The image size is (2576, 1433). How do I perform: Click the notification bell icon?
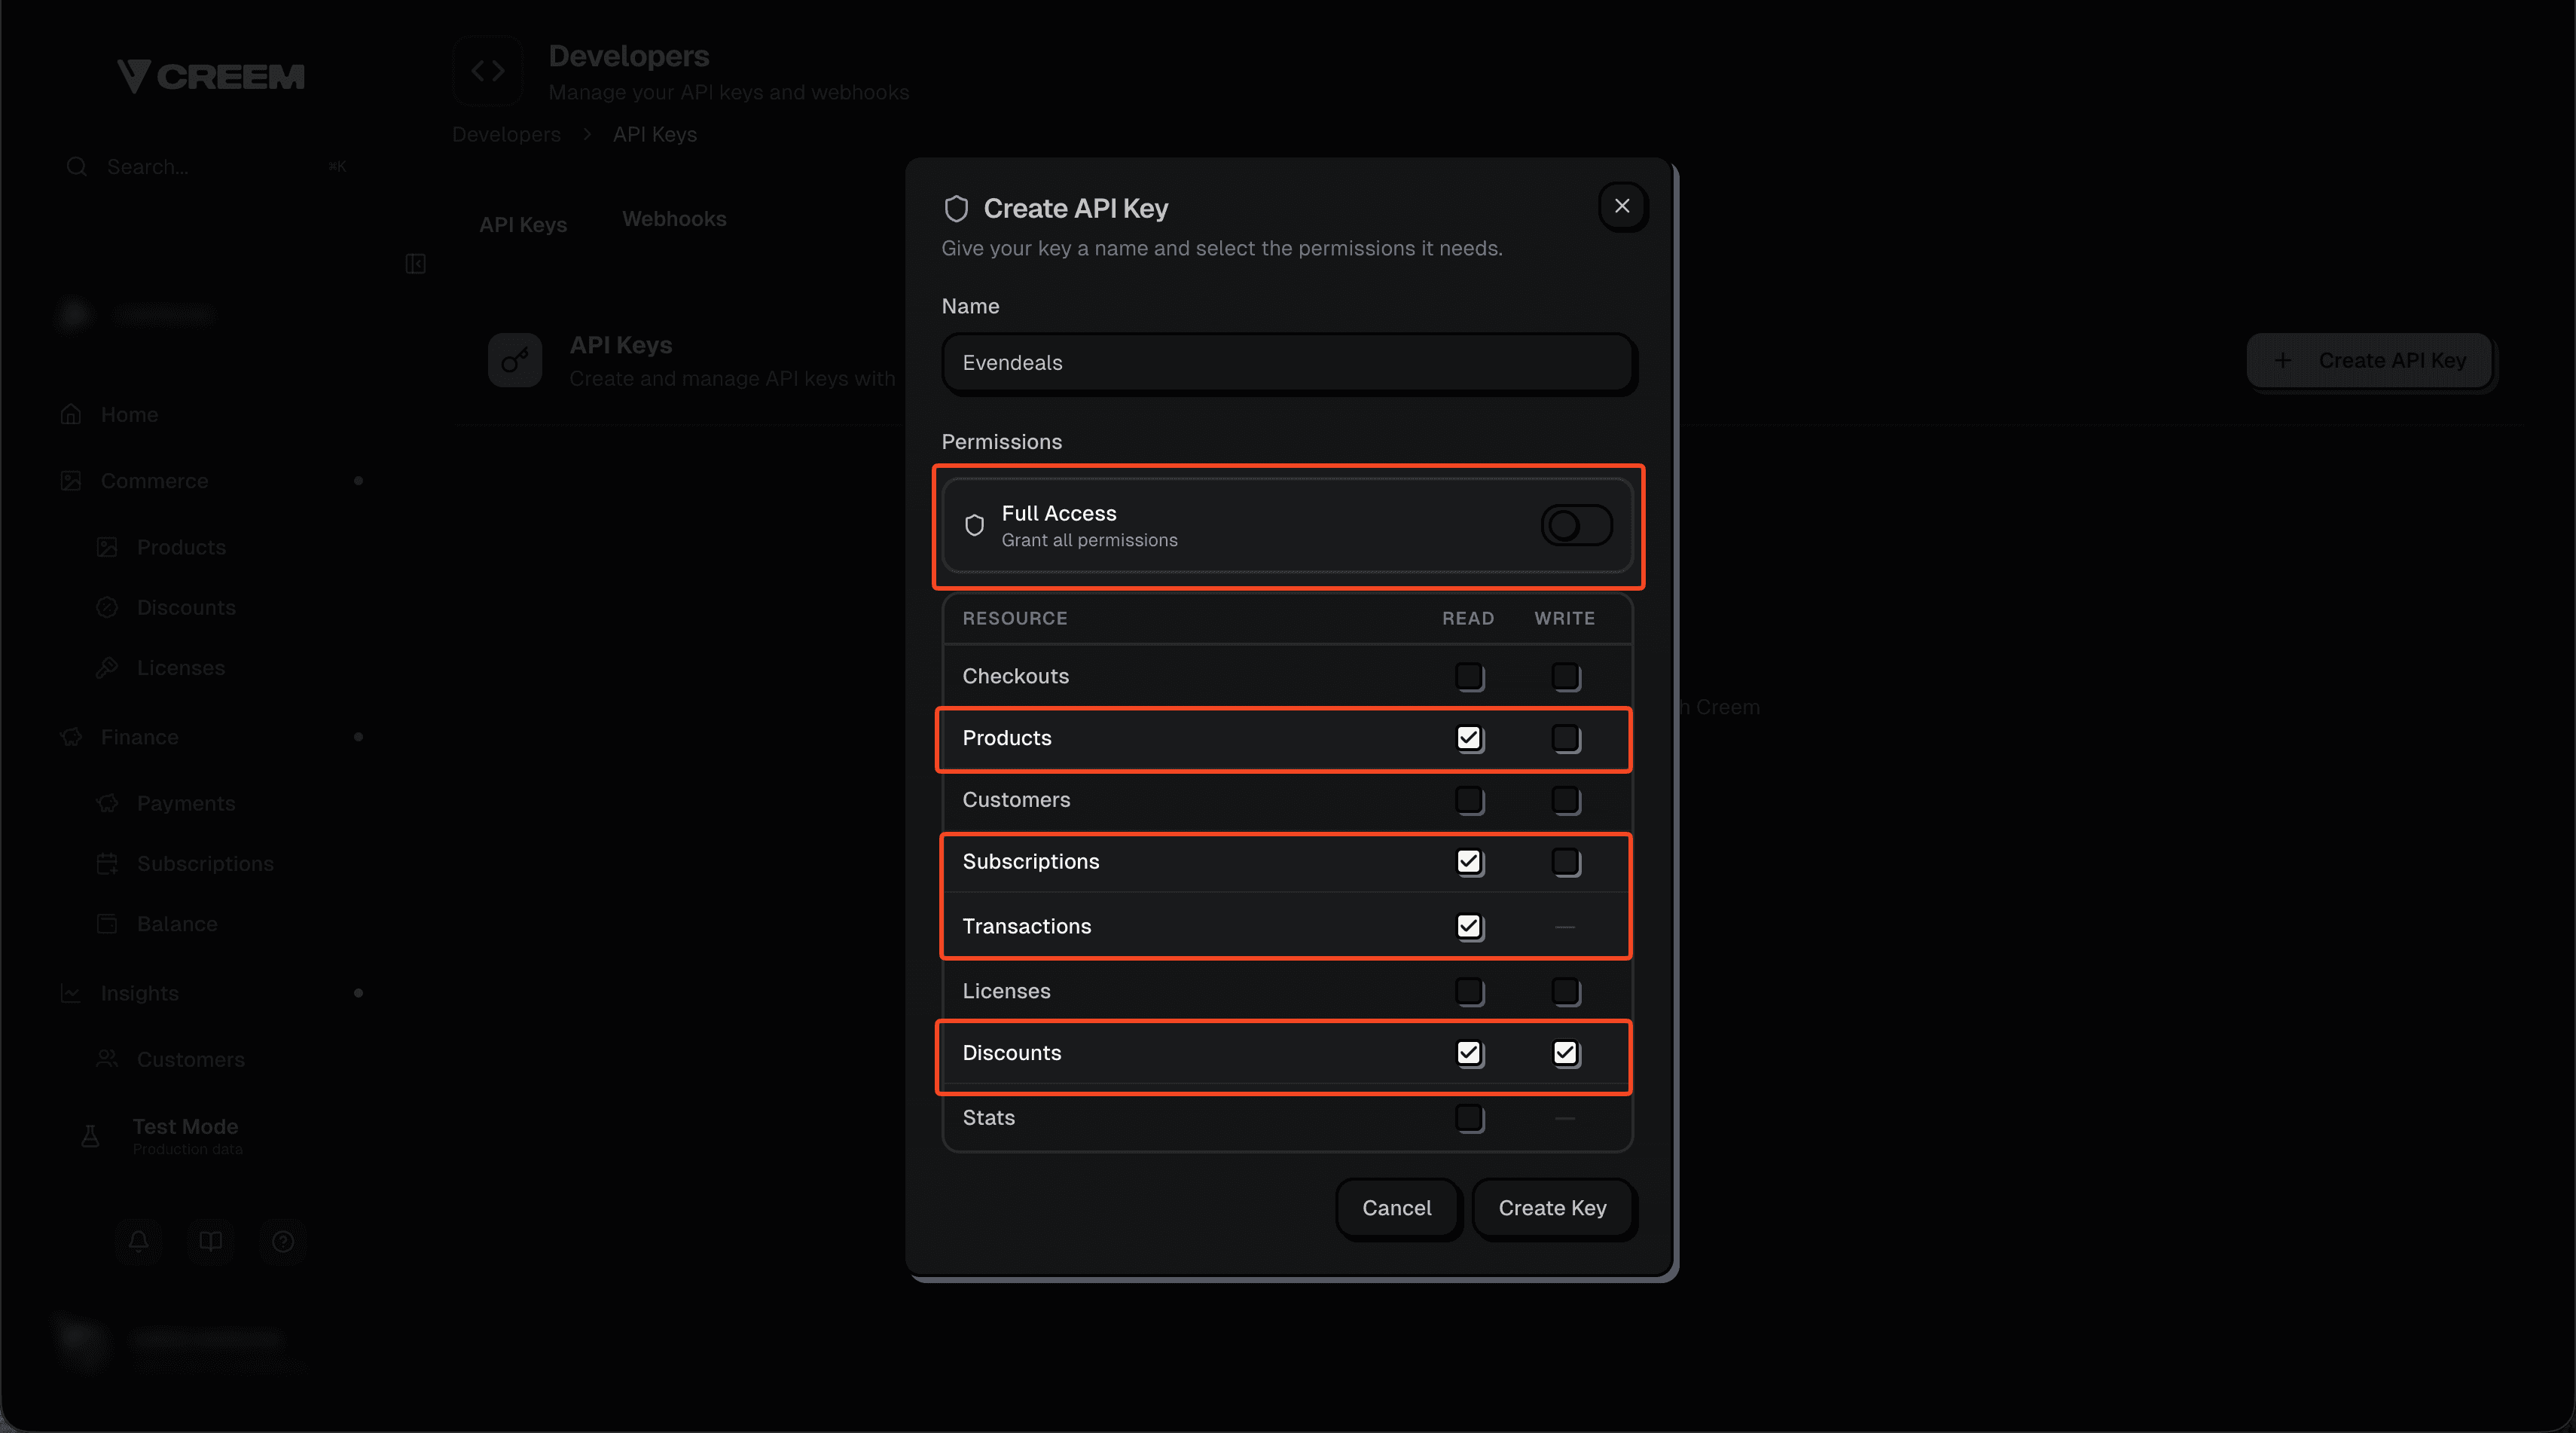pos(138,1241)
